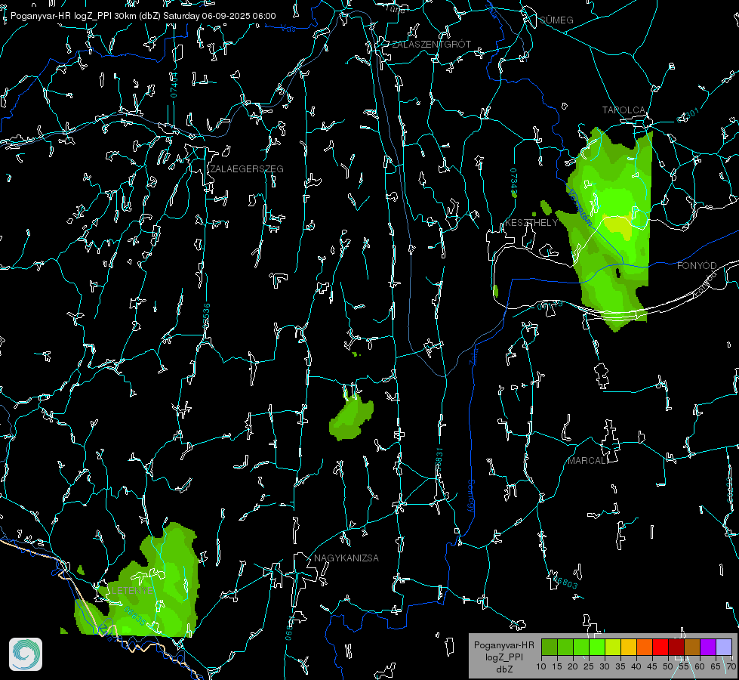Click the FONYÓD city label
Viewport: 739px width, 680px height.
point(697,266)
